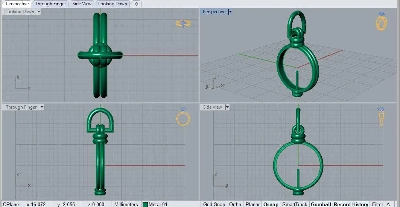Toggle Gumball in the status bar

321,204
